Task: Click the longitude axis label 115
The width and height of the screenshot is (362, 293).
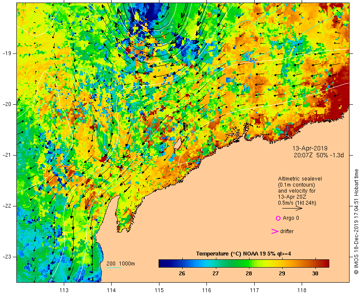Action: (x=159, y=290)
